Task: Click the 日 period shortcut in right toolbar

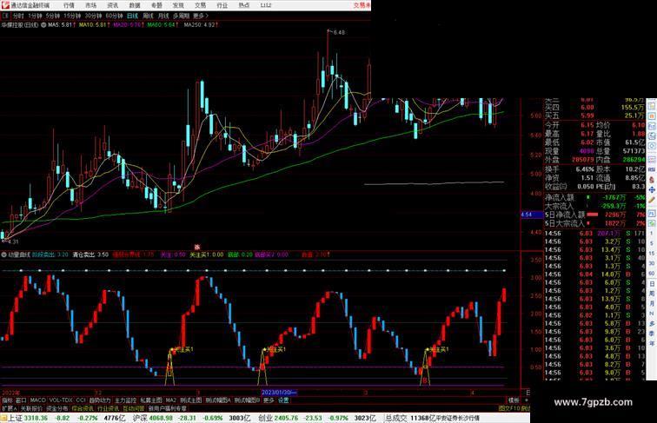Action: [x=652, y=283]
